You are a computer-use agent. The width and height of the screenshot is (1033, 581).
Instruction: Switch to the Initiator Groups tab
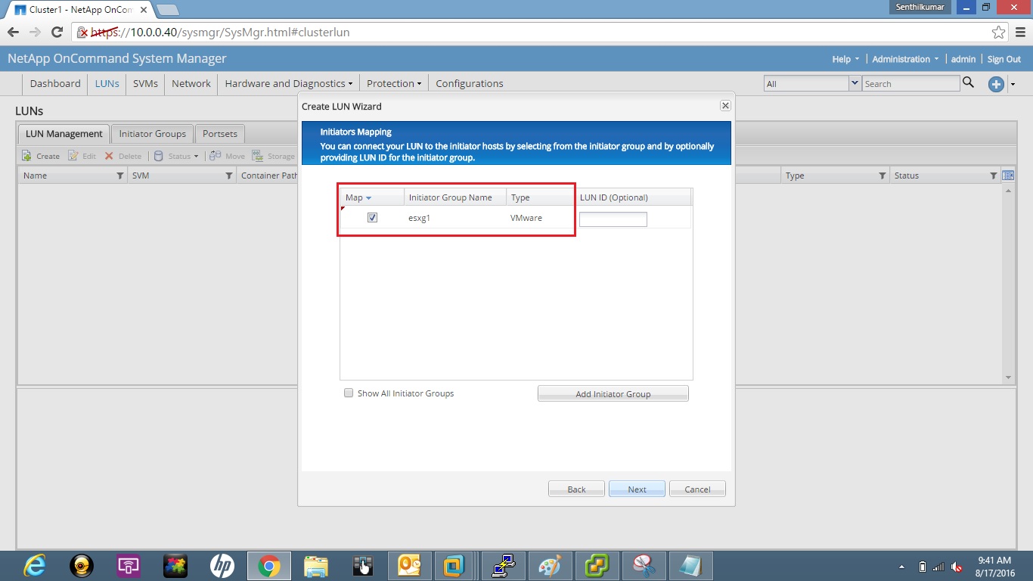pos(151,133)
